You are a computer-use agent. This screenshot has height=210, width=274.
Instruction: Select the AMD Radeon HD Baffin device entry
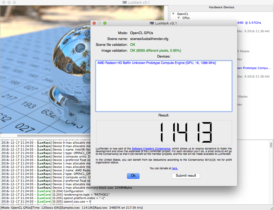[x=157, y=63]
